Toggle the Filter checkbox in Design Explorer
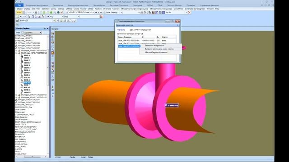The width and height of the screenshot is (289, 162). pyautogui.click(x=23, y=32)
